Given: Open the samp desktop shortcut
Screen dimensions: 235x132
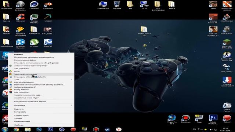Looking at the screenshot, I should pyautogui.click(x=213, y=5).
